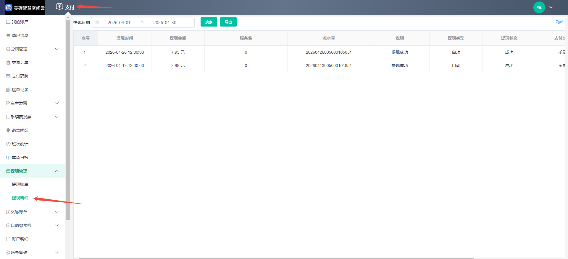Viewport: 568px width, 259px height.
Task: Open the user account dropdown arrow
Action: [551, 7]
